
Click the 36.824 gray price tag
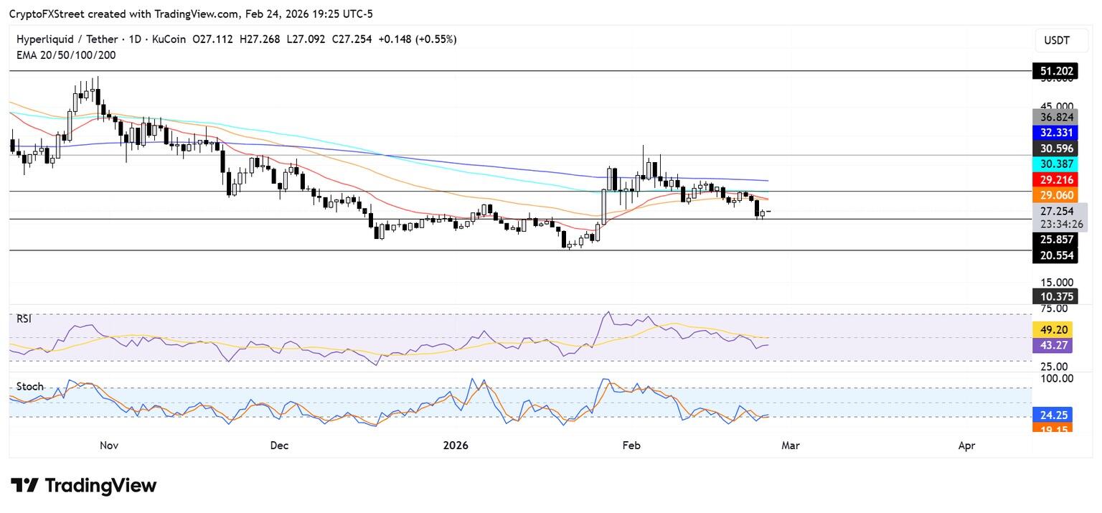point(1055,117)
